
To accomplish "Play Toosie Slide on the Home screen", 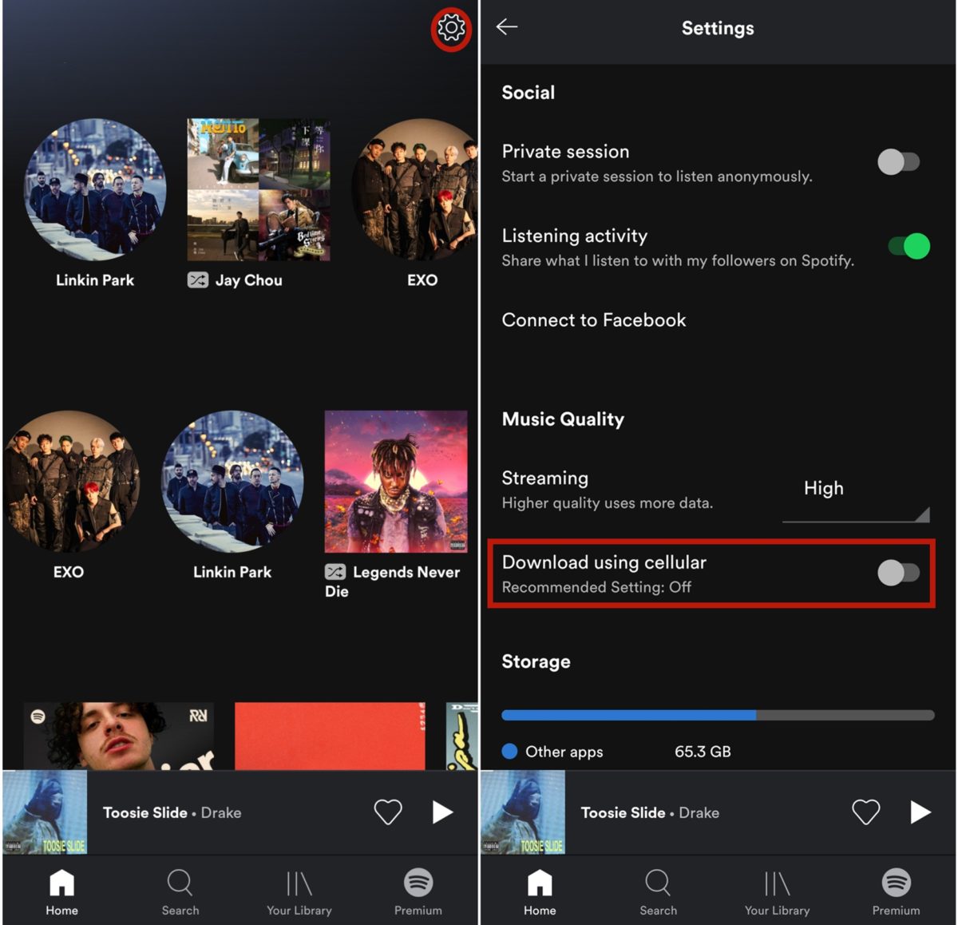I will [442, 812].
